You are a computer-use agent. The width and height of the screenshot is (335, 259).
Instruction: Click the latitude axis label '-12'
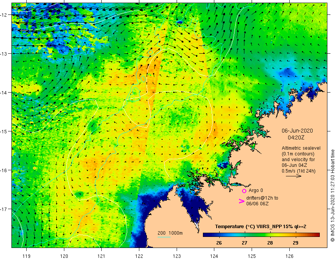click(4, 15)
